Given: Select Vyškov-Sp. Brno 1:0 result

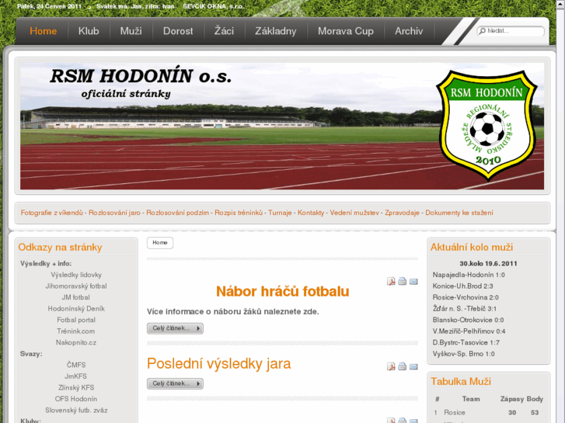Looking at the screenshot, I should point(463,354).
